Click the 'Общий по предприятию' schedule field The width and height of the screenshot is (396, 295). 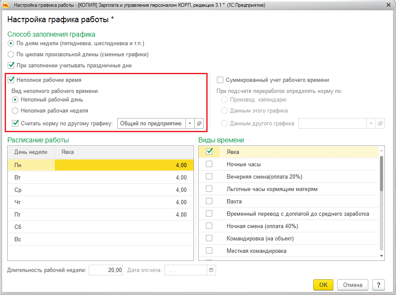point(151,124)
